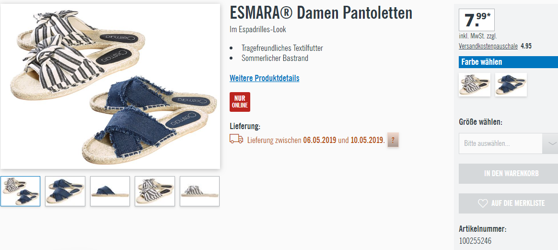Click the delivery truck icon
The height and width of the screenshot is (250, 558).
coord(236,139)
